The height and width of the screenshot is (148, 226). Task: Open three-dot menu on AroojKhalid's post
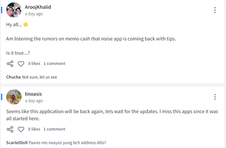[215, 10]
